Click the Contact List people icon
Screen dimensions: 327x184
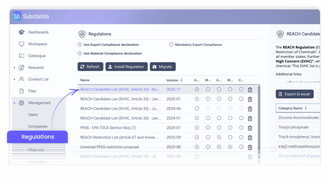[x=21, y=79]
